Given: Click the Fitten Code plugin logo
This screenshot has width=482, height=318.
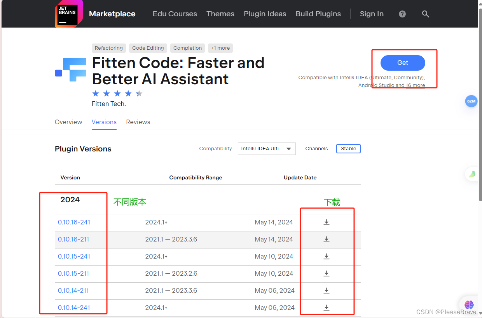Looking at the screenshot, I should click(x=71, y=70).
